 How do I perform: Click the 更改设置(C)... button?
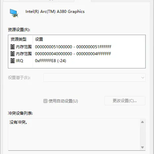[x=125, y=101]
